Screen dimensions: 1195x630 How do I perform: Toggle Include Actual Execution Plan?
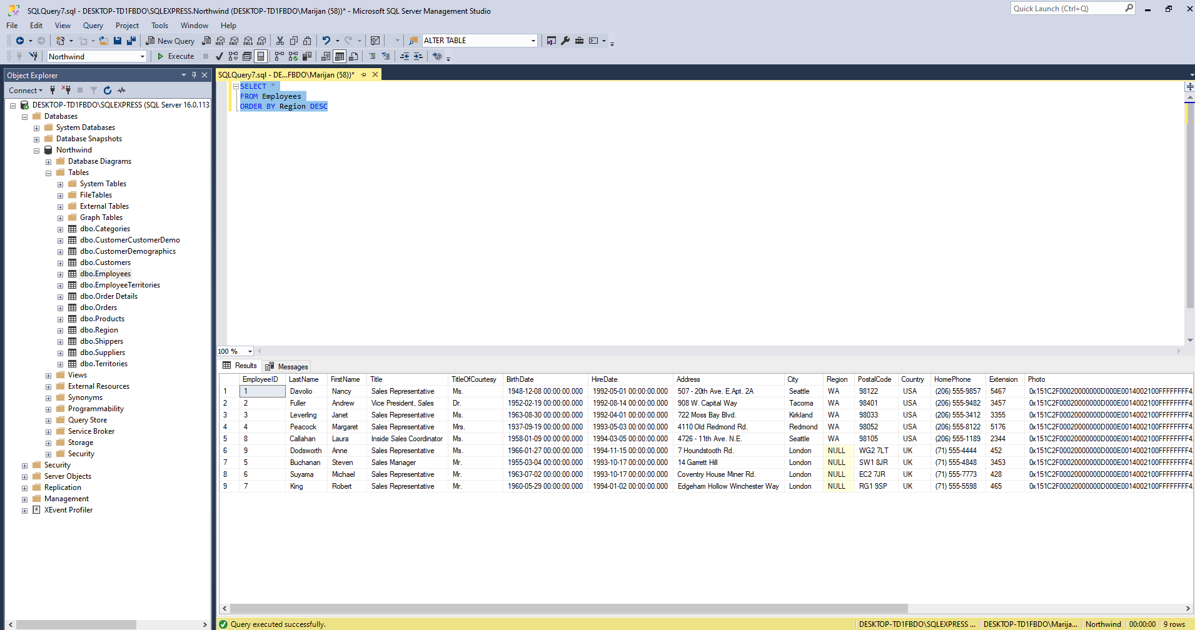click(280, 56)
